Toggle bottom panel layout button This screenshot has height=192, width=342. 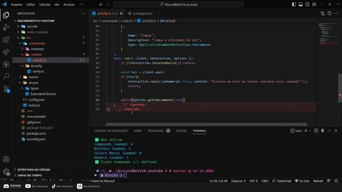[300, 4]
